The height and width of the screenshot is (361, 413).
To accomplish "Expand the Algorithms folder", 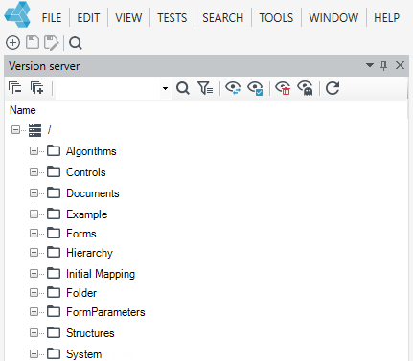I will pos(34,151).
